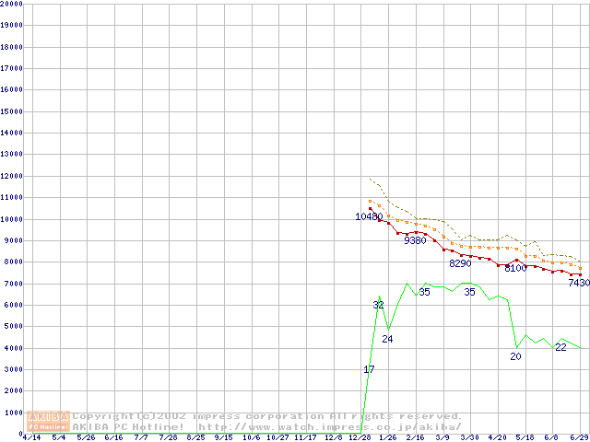590x442 pixels.
Task: Select the 8290 price label
Action: [460, 263]
